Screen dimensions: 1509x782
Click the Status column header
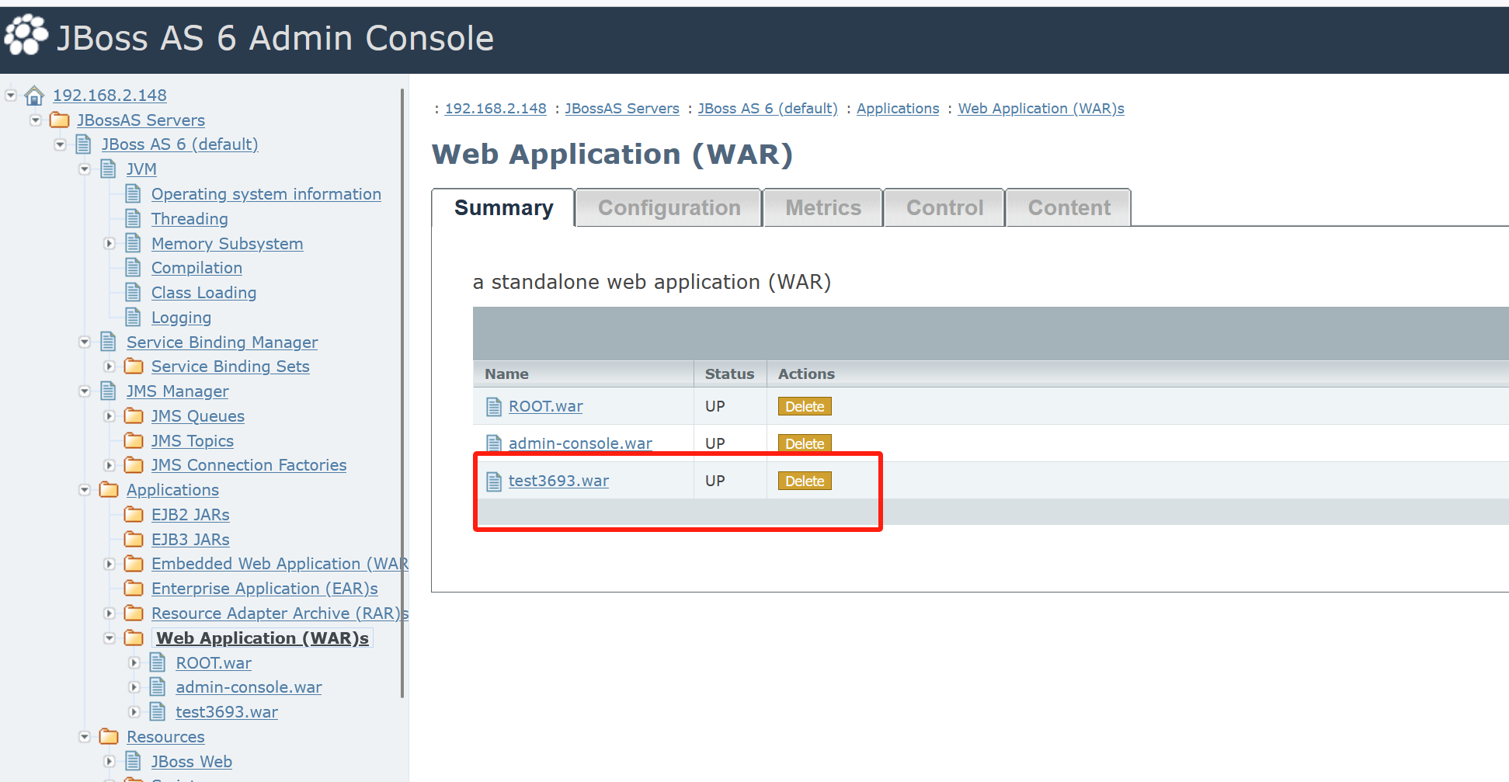tap(729, 374)
